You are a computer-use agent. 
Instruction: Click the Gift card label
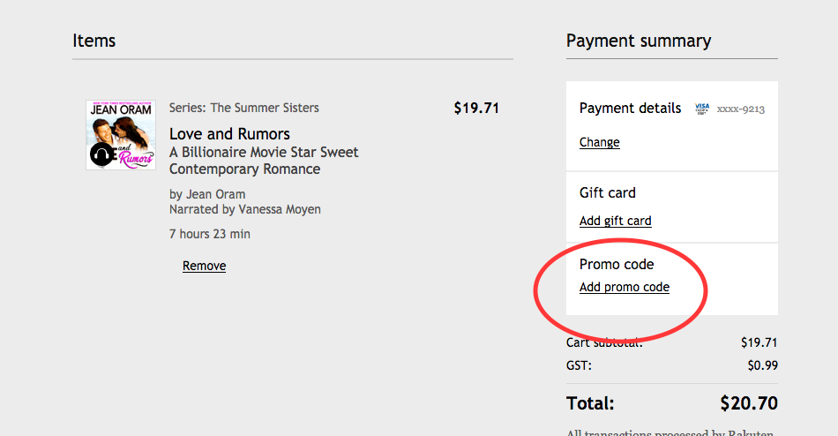pyautogui.click(x=607, y=192)
